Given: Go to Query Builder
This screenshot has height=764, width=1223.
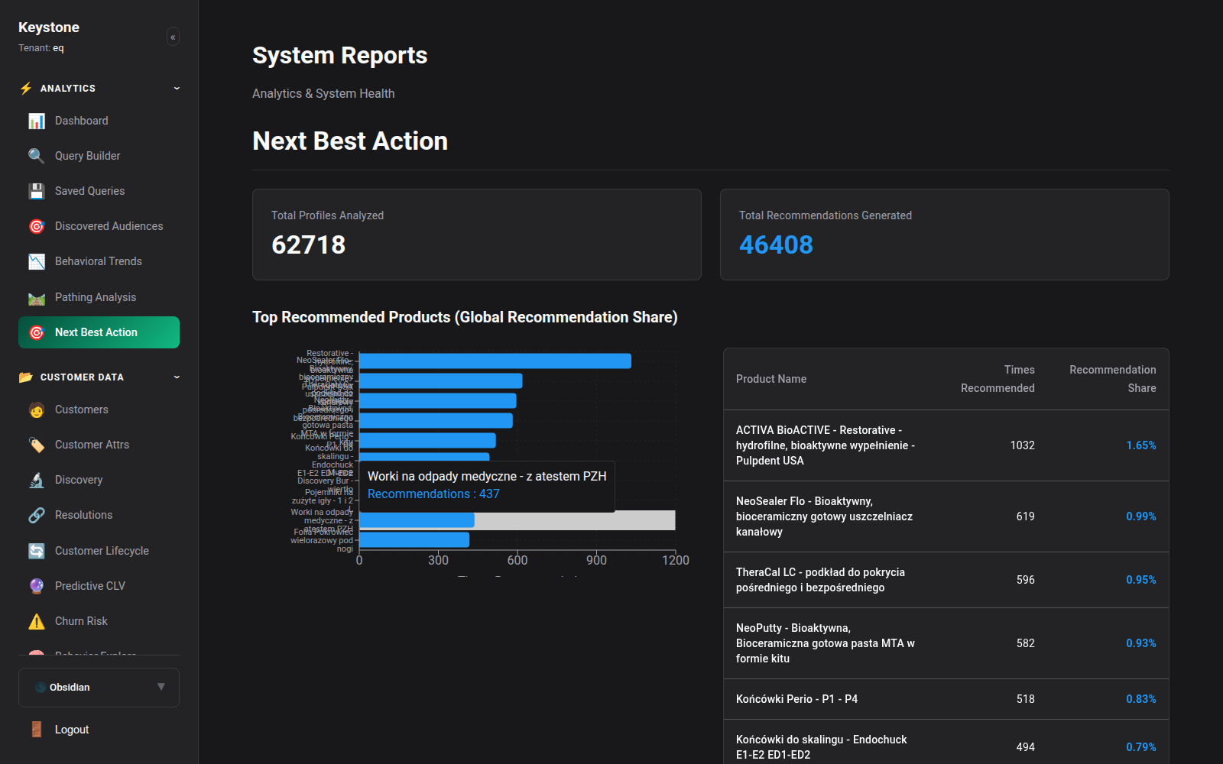Looking at the screenshot, I should (x=99, y=156).
